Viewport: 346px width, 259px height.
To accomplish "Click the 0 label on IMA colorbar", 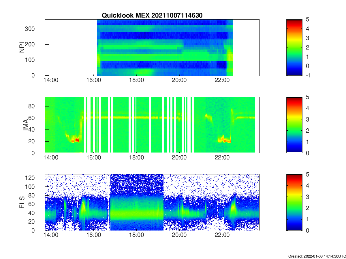I will 307,153.
